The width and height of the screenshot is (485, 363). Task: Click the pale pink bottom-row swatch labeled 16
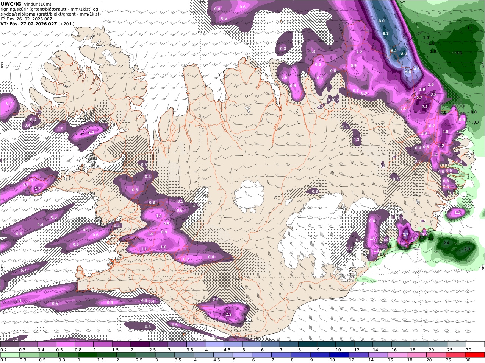point(397,355)
